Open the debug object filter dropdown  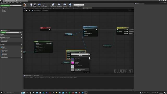(x=79, y=5)
